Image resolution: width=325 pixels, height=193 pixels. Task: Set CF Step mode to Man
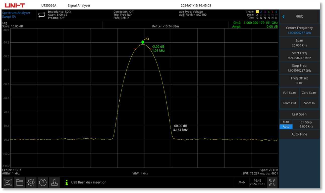[x=286, y=122]
